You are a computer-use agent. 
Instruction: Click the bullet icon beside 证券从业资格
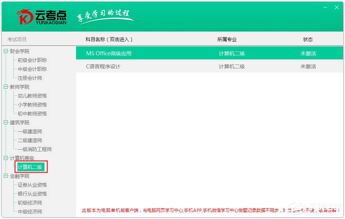point(14,184)
